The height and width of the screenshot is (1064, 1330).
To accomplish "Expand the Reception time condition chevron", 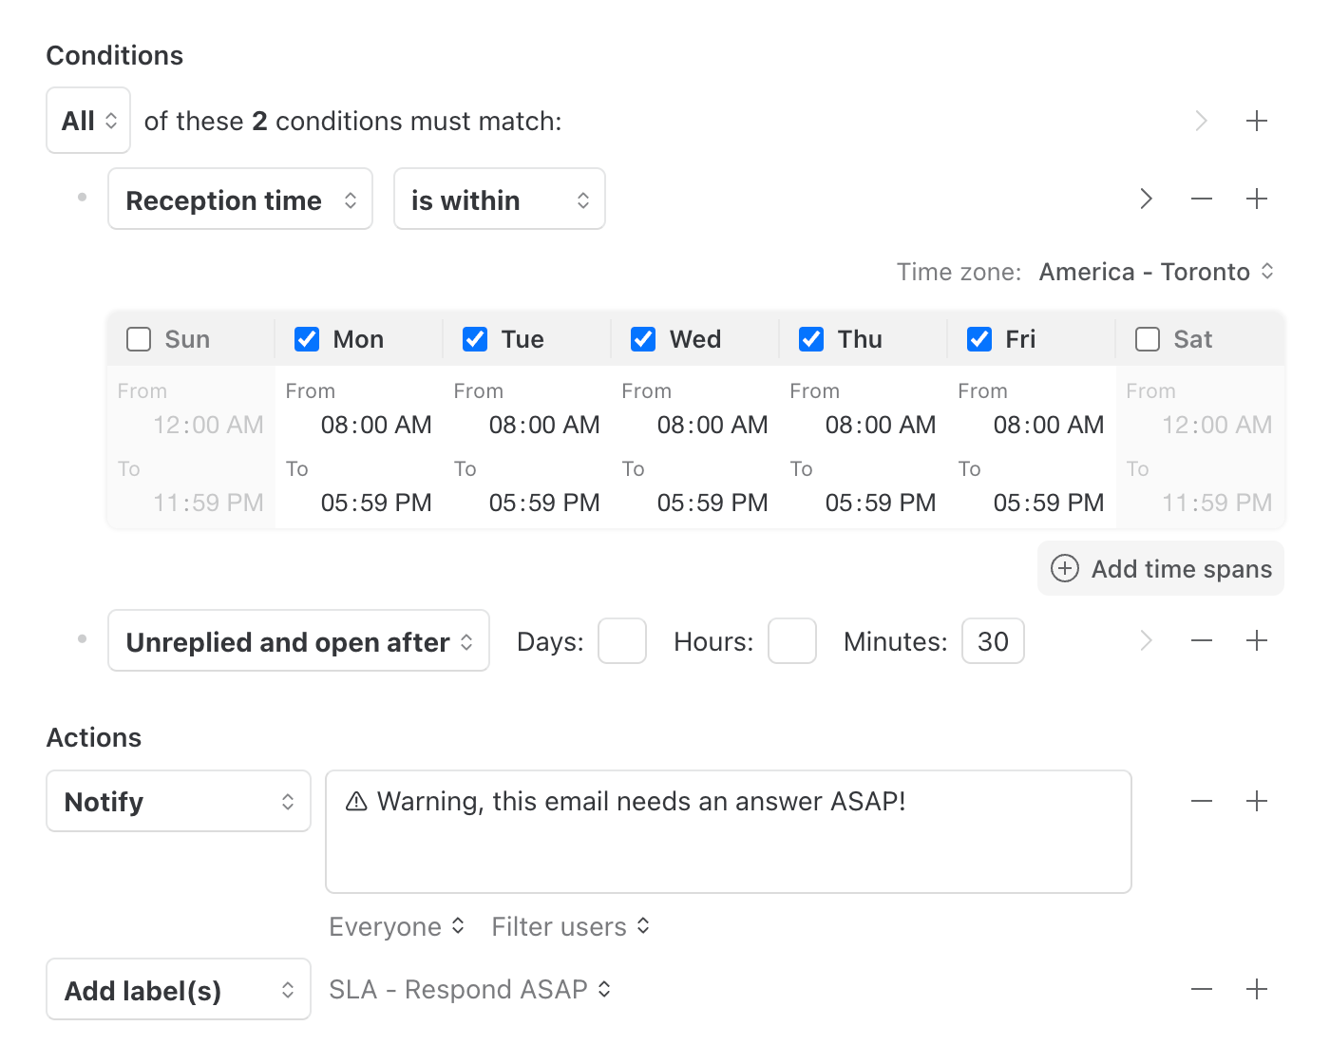I will 1146,199.
